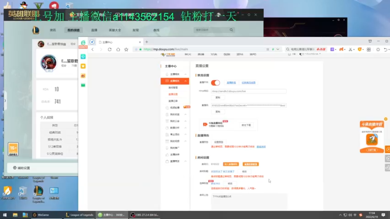Close the 斗鱼直播伴侣 floating ad
The image size is (390, 219).
386,119
